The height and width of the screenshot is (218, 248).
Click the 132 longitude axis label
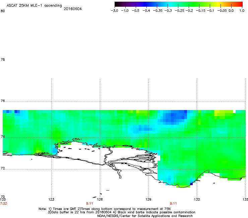[x=197, y=199]
